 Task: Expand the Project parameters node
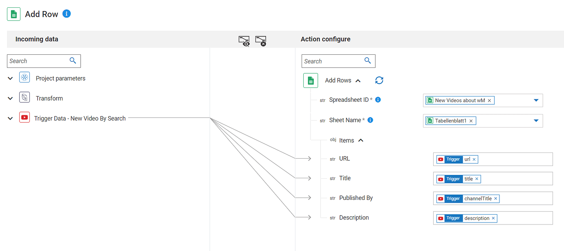coord(11,78)
